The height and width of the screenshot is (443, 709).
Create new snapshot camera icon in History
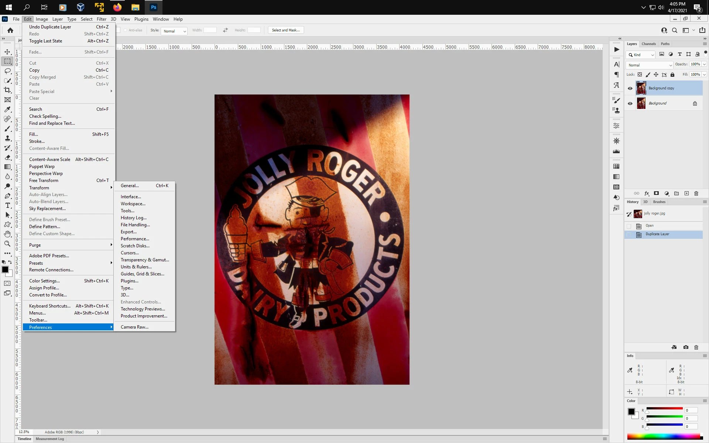pos(686,347)
